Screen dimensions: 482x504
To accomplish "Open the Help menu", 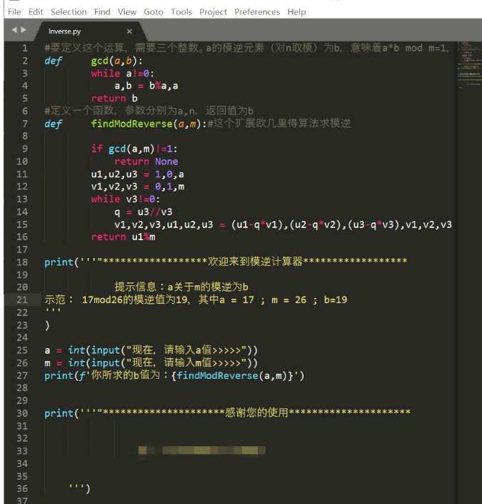I will click(297, 12).
